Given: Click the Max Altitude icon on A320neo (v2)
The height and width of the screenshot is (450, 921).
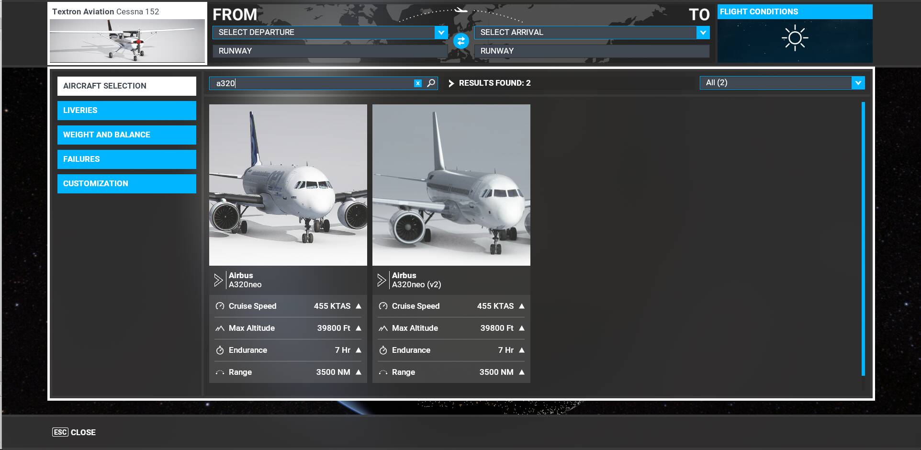Looking at the screenshot, I should coord(383,328).
